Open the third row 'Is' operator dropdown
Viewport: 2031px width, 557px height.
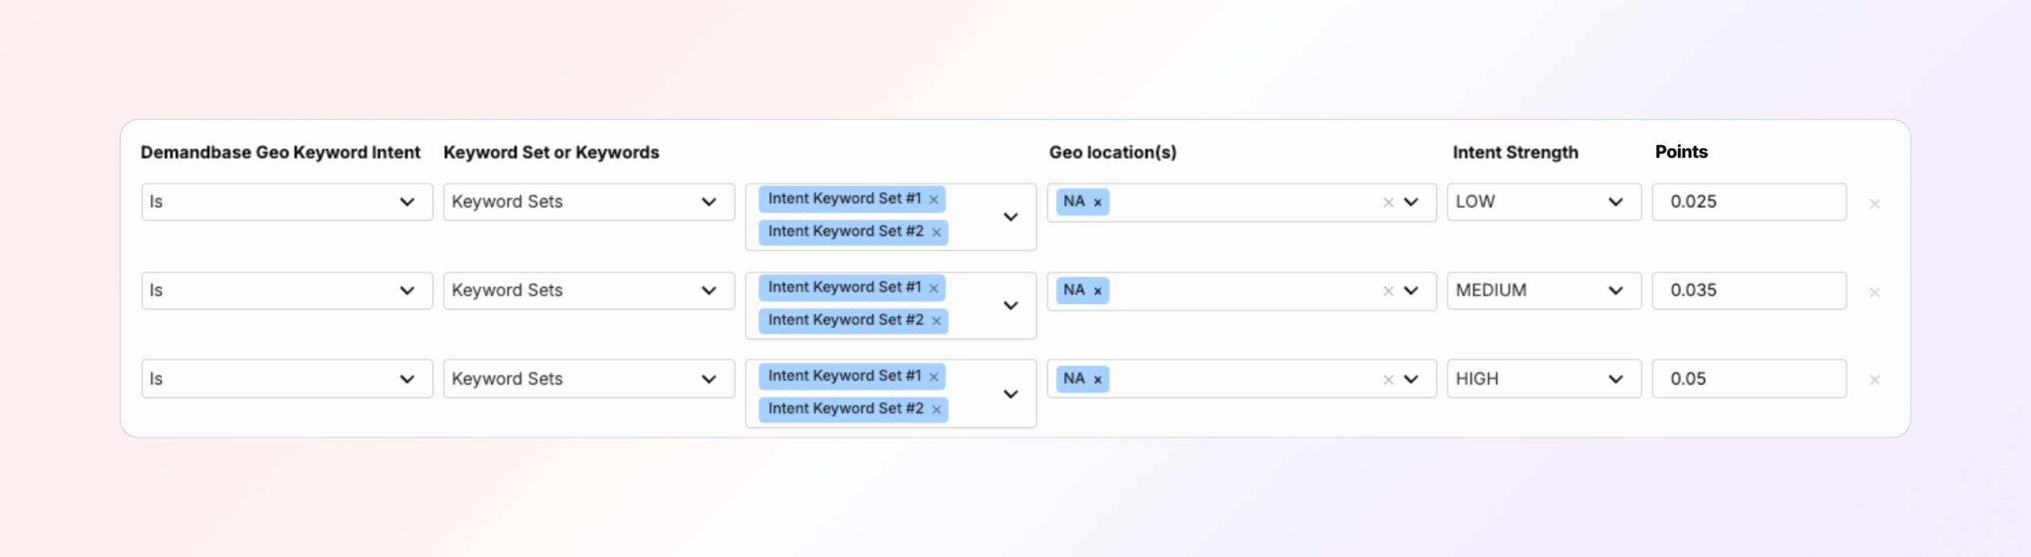pyautogui.click(x=286, y=380)
